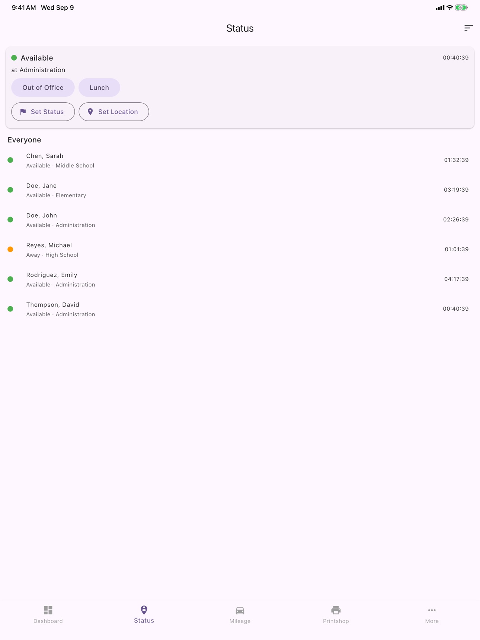The width and height of the screenshot is (480, 640).
Task: Open the sort/filter icon in header
Action: [x=468, y=28]
